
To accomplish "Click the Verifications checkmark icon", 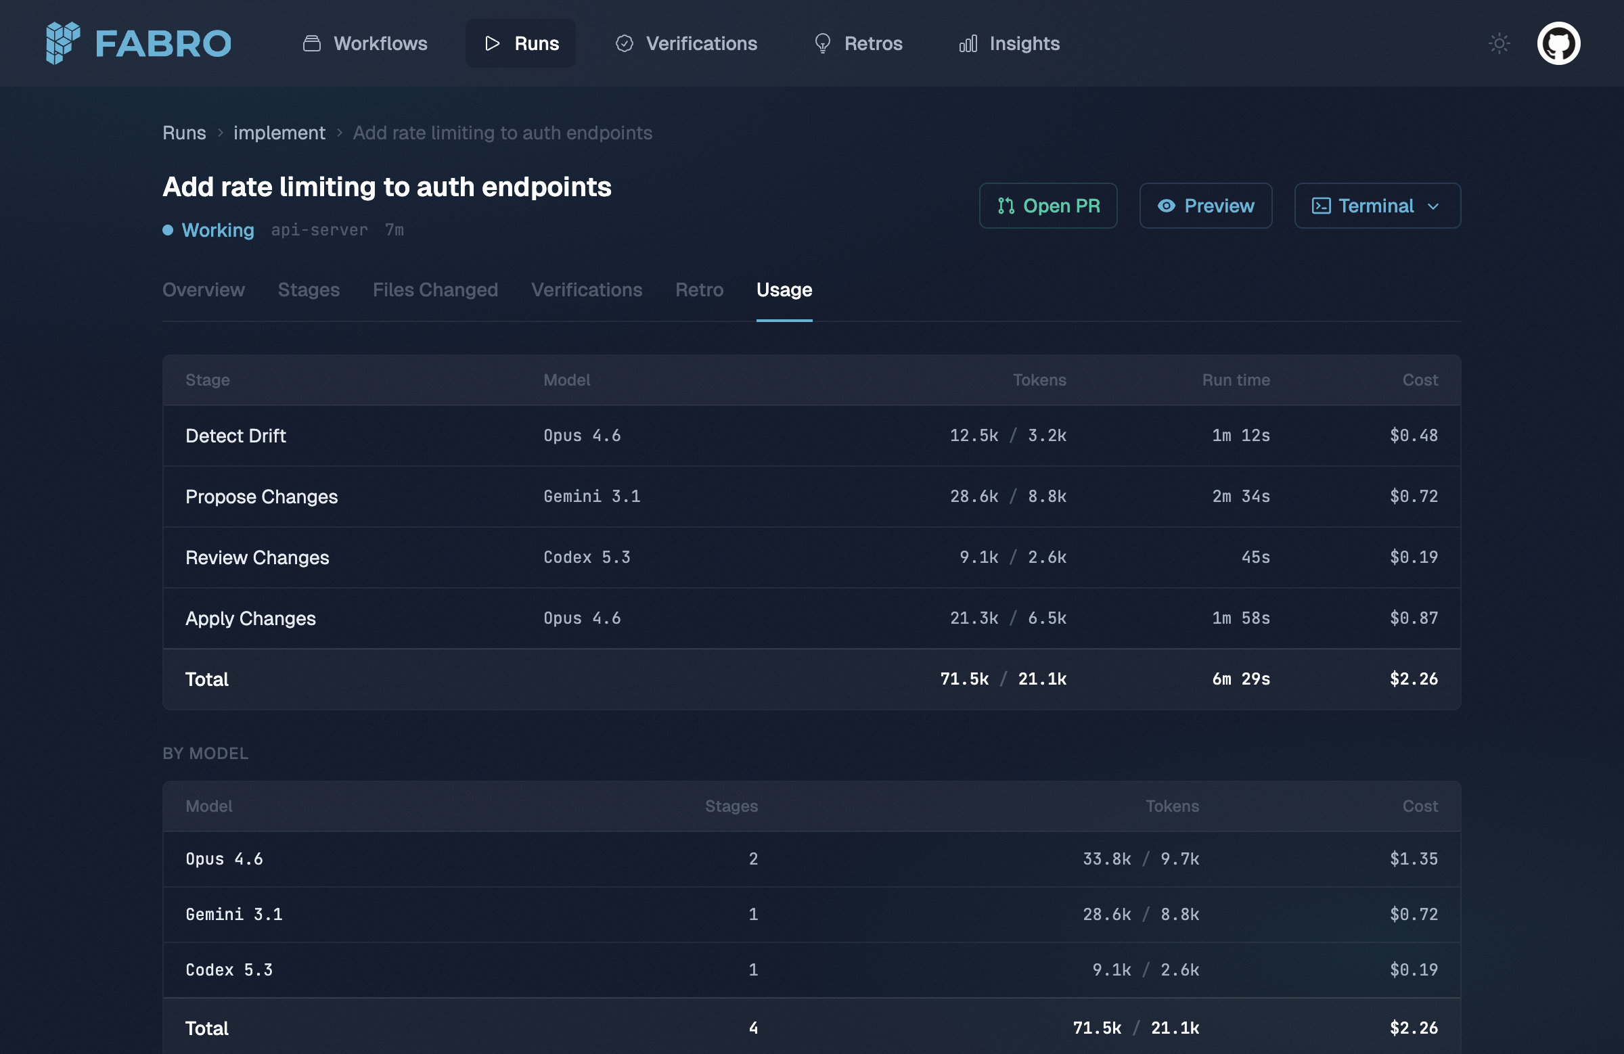I will click(625, 43).
